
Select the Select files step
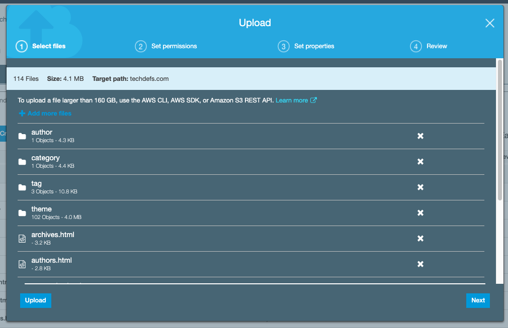click(x=41, y=46)
